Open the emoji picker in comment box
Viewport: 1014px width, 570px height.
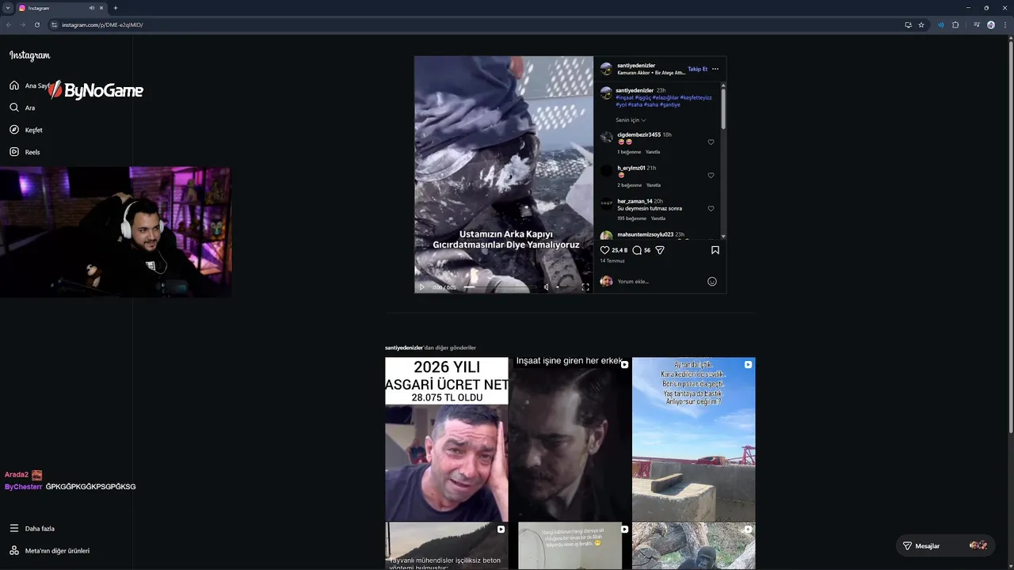click(712, 281)
